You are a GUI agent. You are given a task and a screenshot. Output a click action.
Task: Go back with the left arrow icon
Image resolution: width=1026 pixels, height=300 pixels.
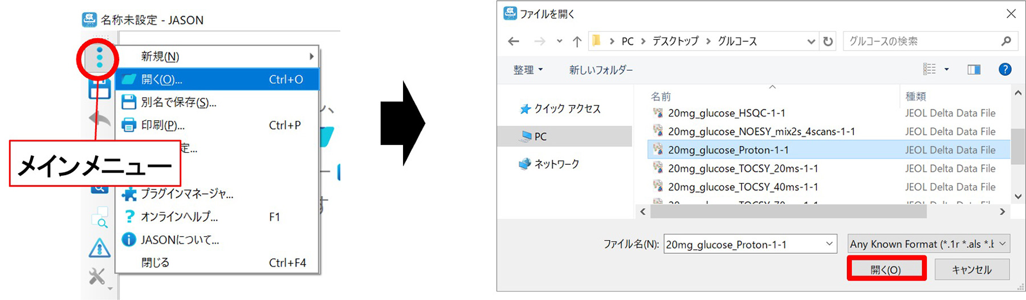[514, 41]
